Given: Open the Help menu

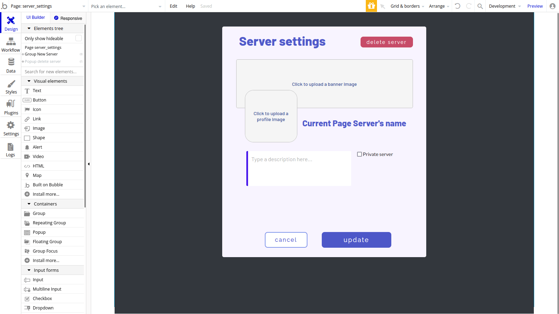Looking at the screenshot, I should click(x=190, y=6).
